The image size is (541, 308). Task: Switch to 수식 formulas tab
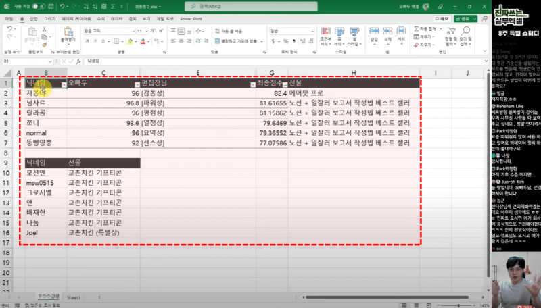coord(101,19)
